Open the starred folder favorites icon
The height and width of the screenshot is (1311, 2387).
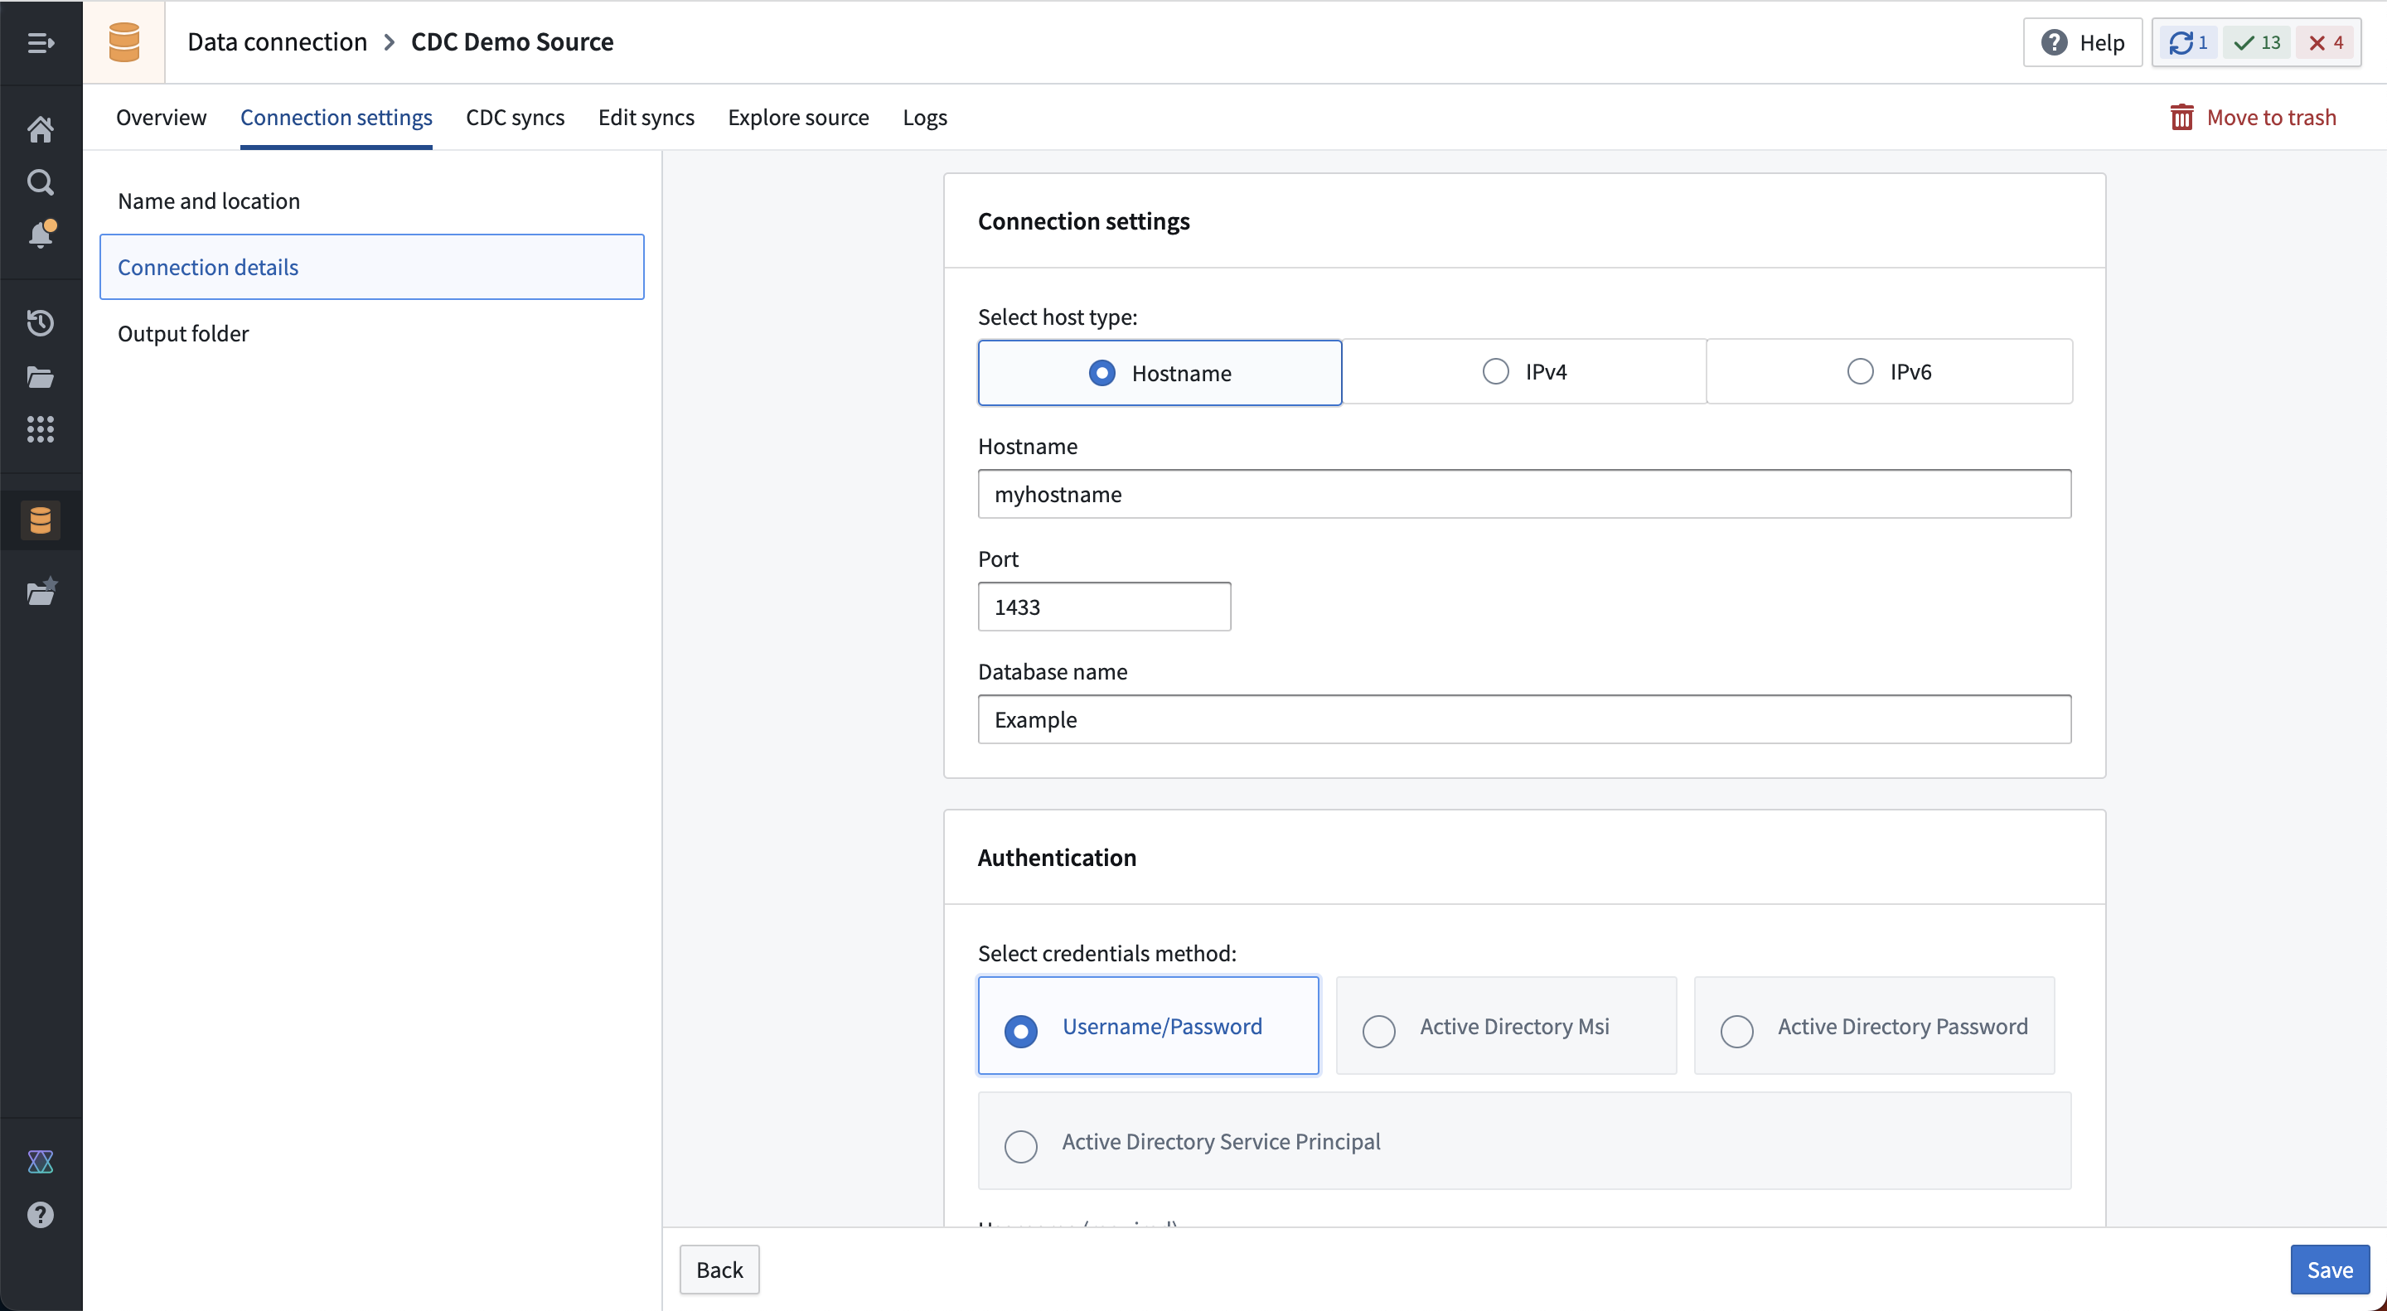[41, 591]
